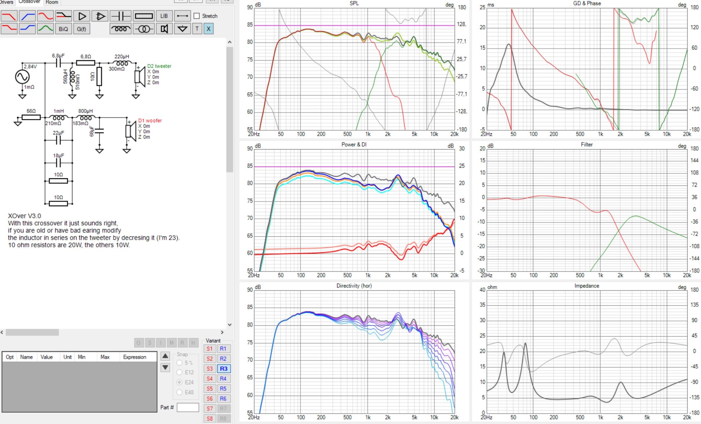Image resolution: width=701 pixels, height=424 pixels.
Task: Pick the capacitor component tool
Action: (120, 16)
